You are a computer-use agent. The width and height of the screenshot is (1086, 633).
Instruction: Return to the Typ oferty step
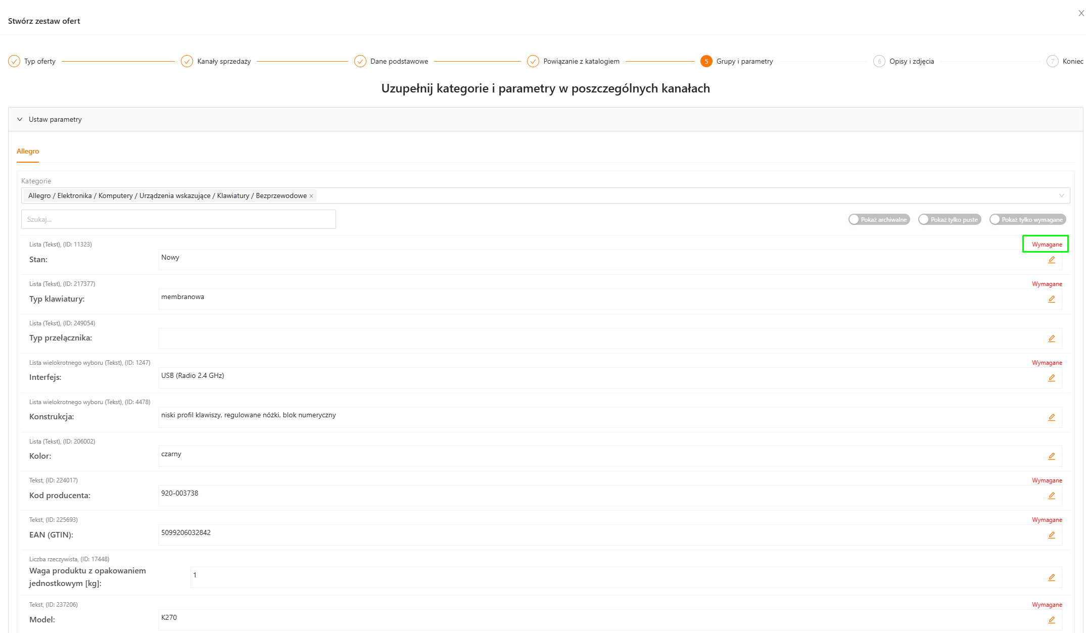tap(39, 61)
